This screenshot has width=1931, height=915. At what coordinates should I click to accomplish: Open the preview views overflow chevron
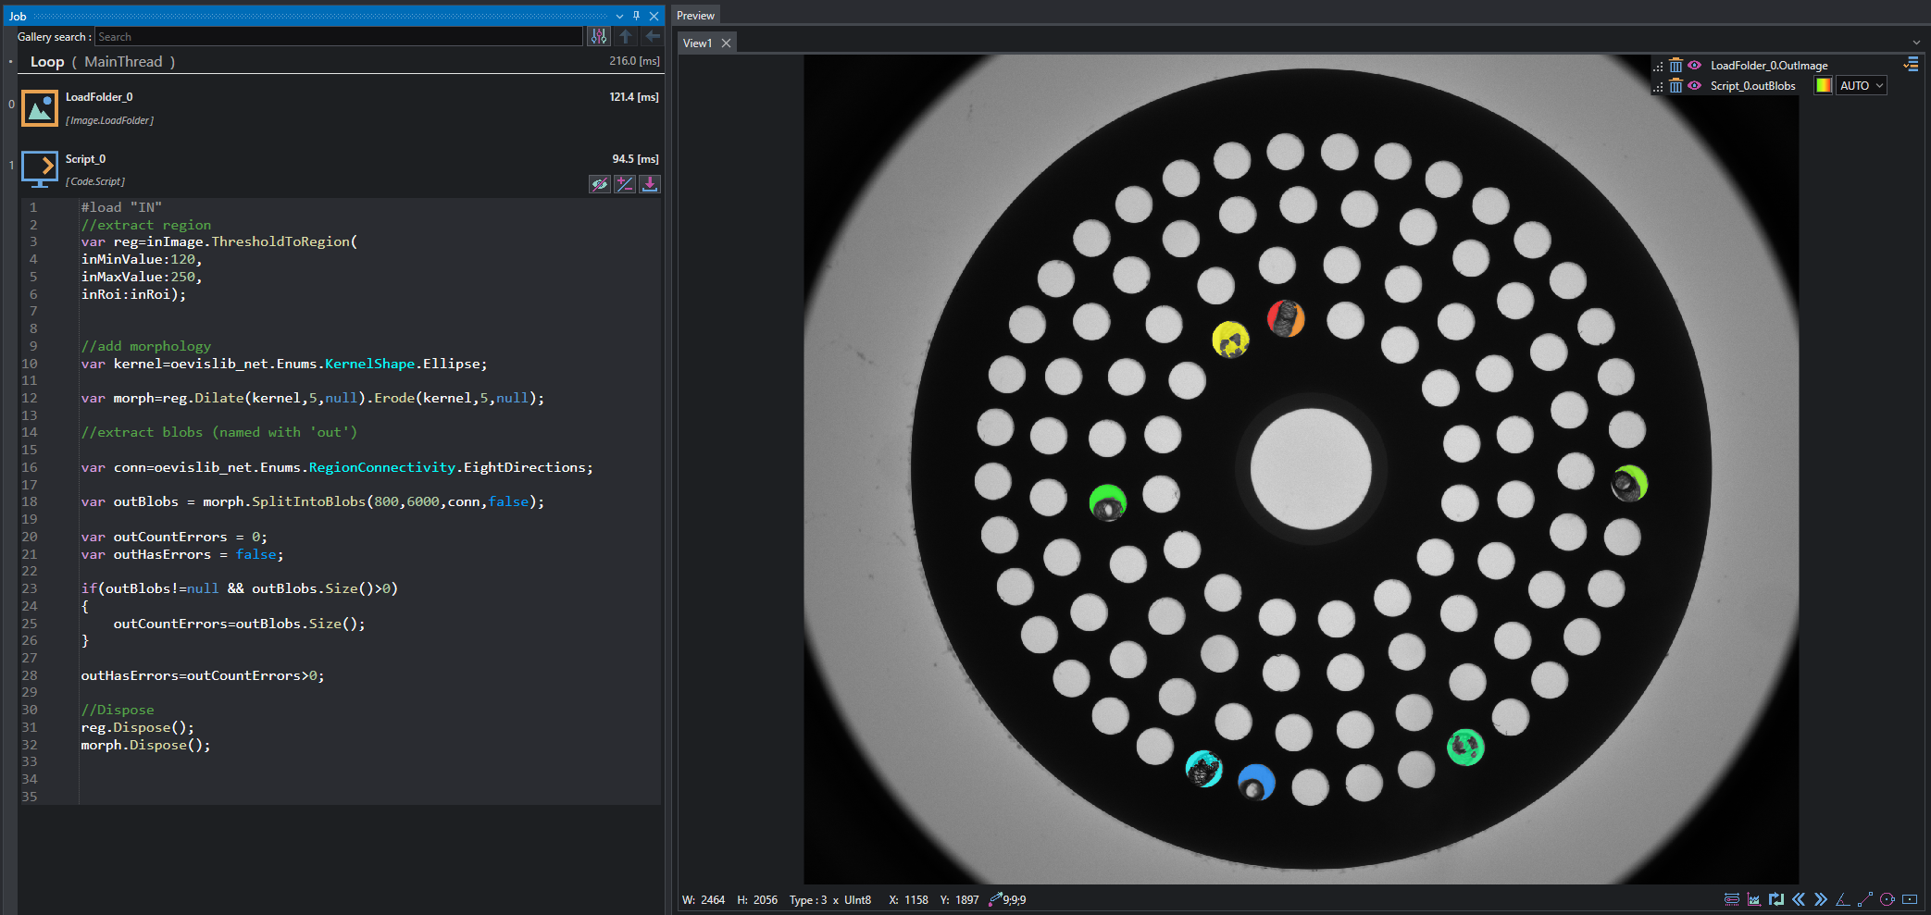[x=1916, y=43]
